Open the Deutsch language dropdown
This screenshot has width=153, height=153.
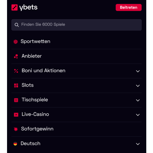(x=76, y=144)
